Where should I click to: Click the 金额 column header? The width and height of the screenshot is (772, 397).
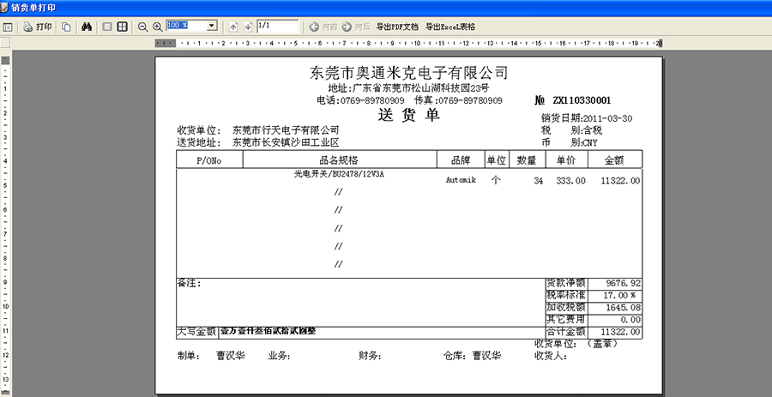coord(614,160)
